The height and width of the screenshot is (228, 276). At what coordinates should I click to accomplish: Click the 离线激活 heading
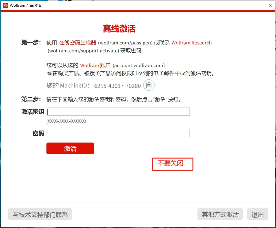pyautogui.click(x=119, y=29)
